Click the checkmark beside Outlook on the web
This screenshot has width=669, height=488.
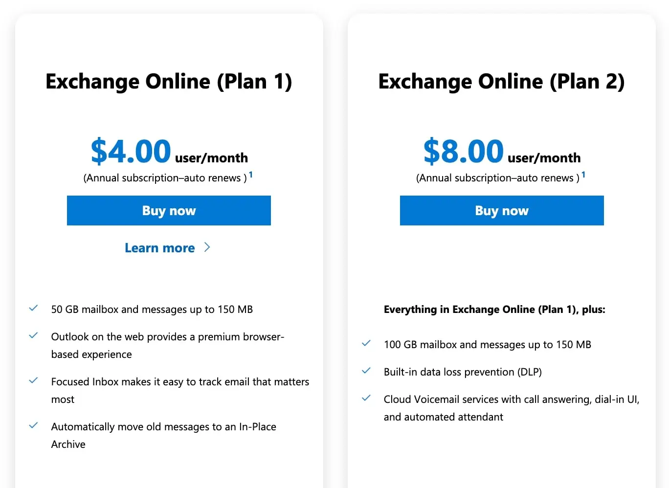(33, 336)
